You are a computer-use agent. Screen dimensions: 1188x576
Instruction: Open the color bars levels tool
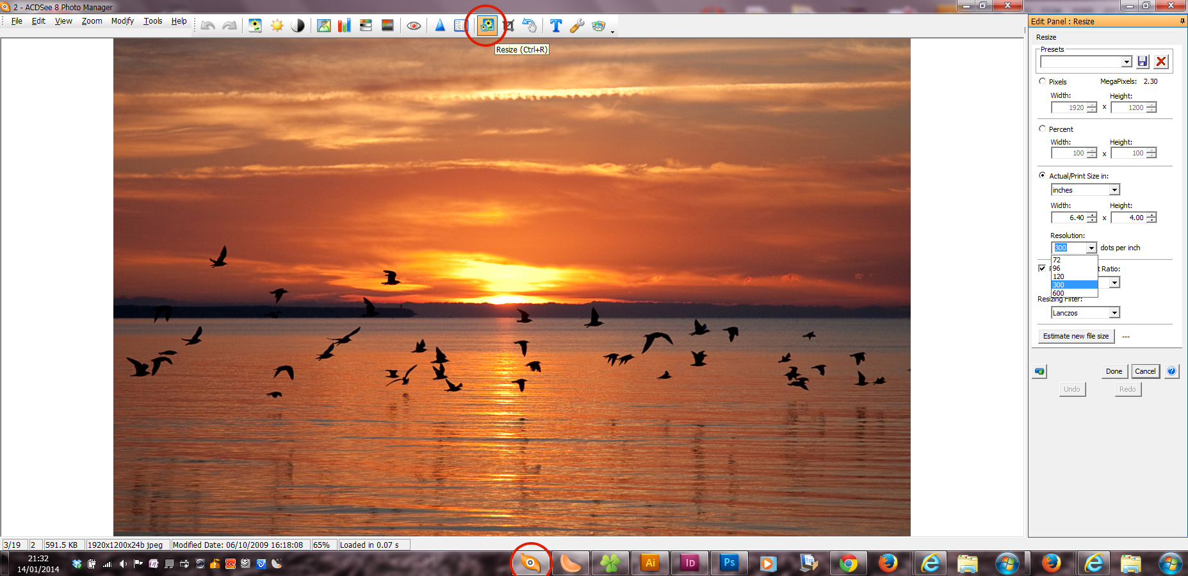coord(345,26)
